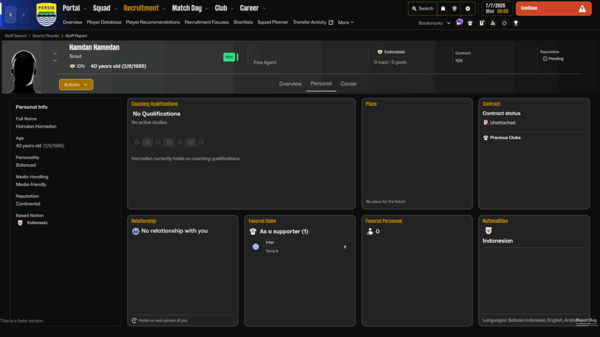Image resolution: width=600 pixels, height=337 pixels.
Task: Switch to the Career tab
Action: (x=349, y=84)
